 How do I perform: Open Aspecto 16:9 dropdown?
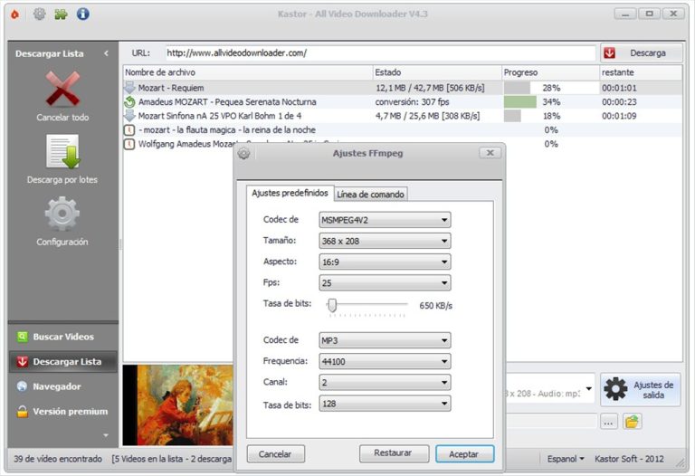coord(385,262)
